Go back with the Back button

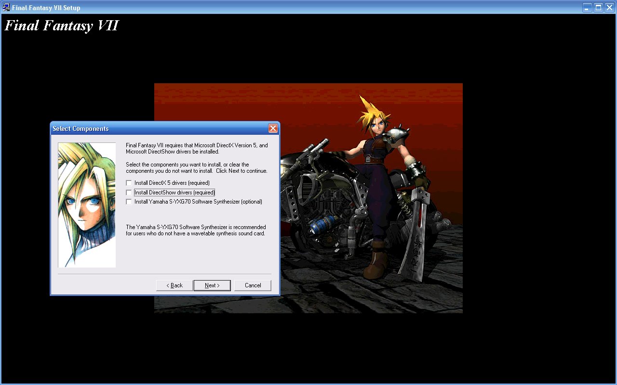click(174, 285)
